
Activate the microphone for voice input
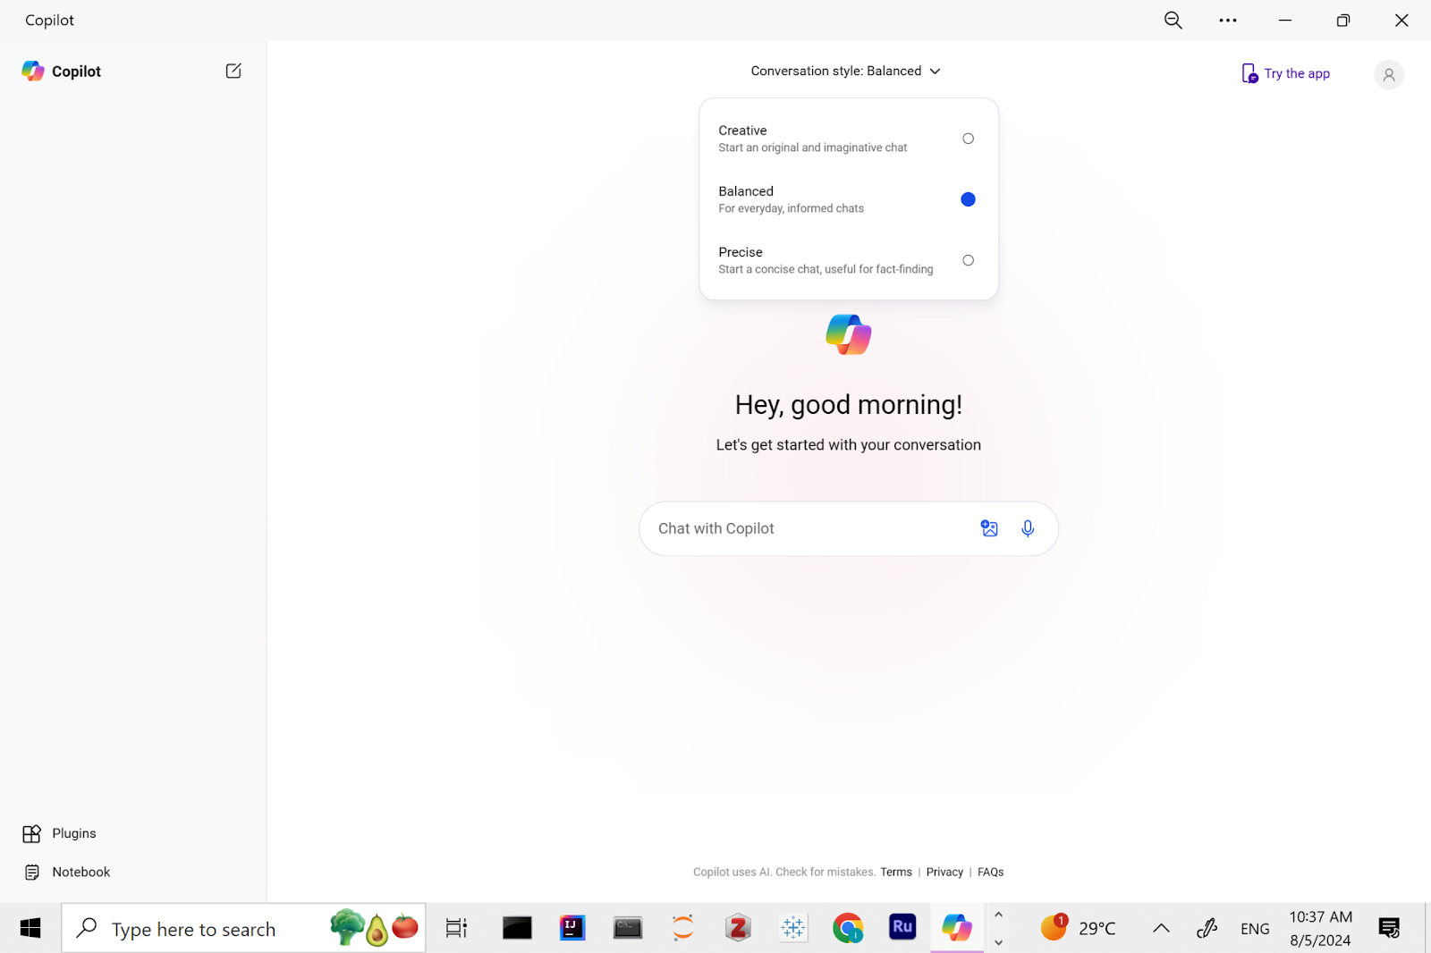(1028, 528)
